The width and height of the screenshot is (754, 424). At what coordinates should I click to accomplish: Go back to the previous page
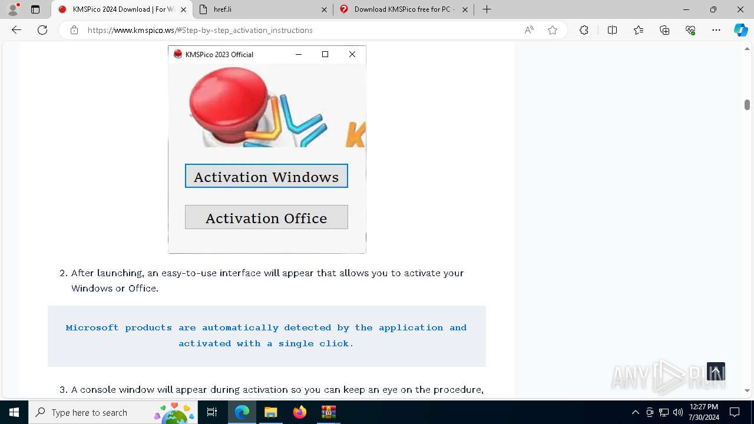(x=16, y=30)
